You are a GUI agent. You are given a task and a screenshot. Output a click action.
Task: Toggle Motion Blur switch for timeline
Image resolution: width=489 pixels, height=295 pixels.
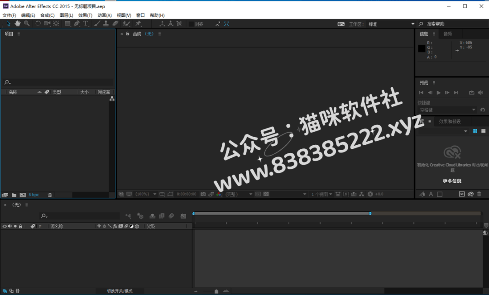coord(171,216)
